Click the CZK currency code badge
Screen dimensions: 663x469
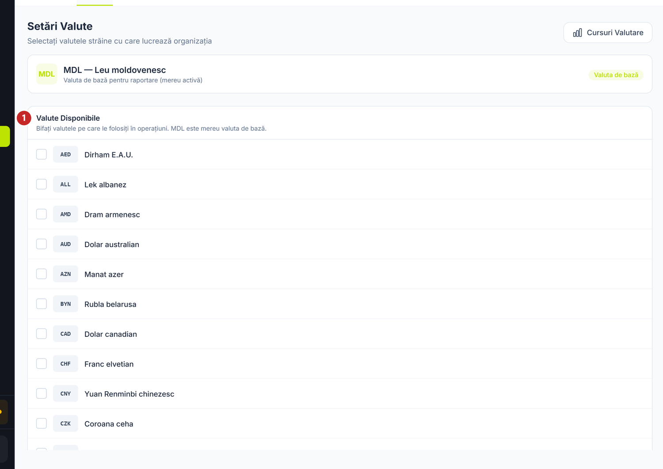[x=65, y=423]
